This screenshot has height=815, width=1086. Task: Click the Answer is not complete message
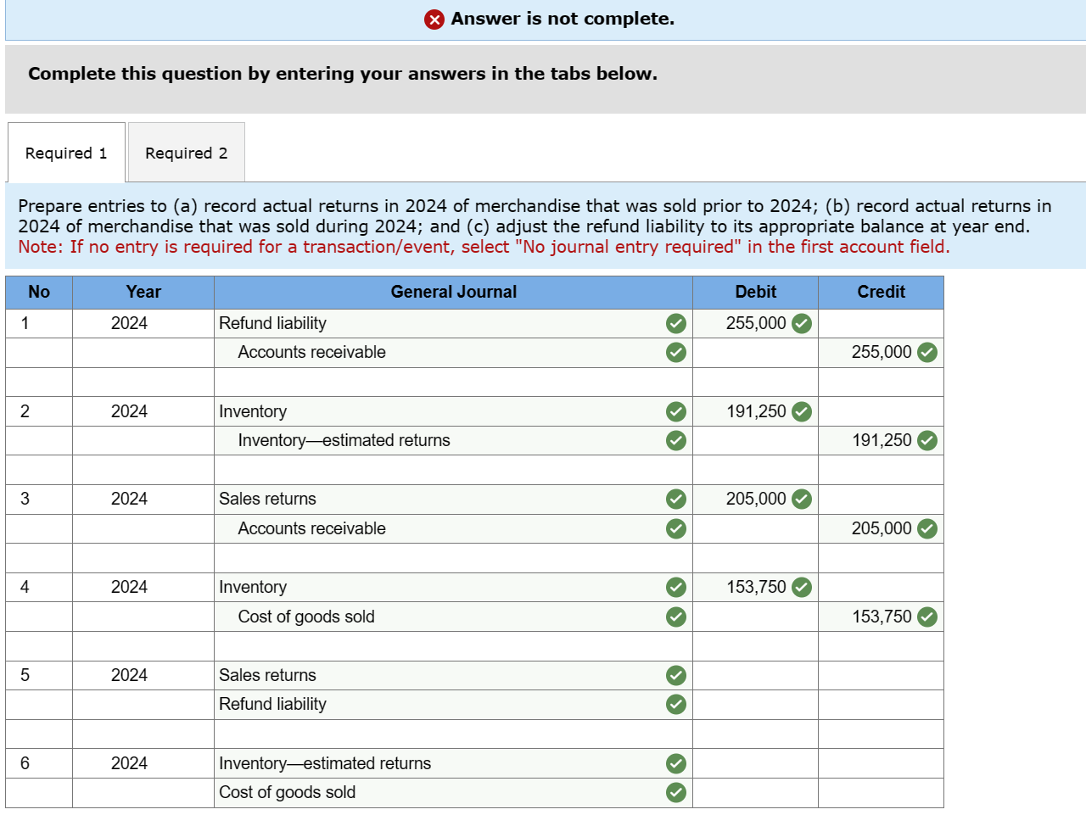point(563,19)
